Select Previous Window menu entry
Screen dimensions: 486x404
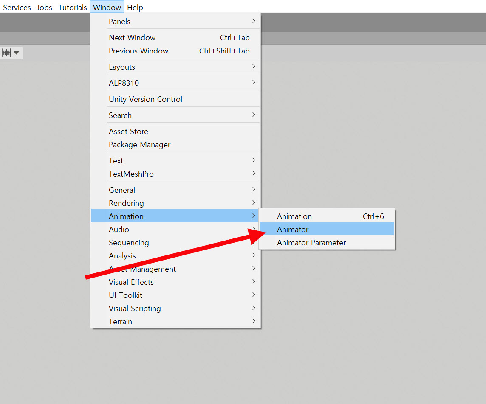pyautogui.click(x=175, y=51)
